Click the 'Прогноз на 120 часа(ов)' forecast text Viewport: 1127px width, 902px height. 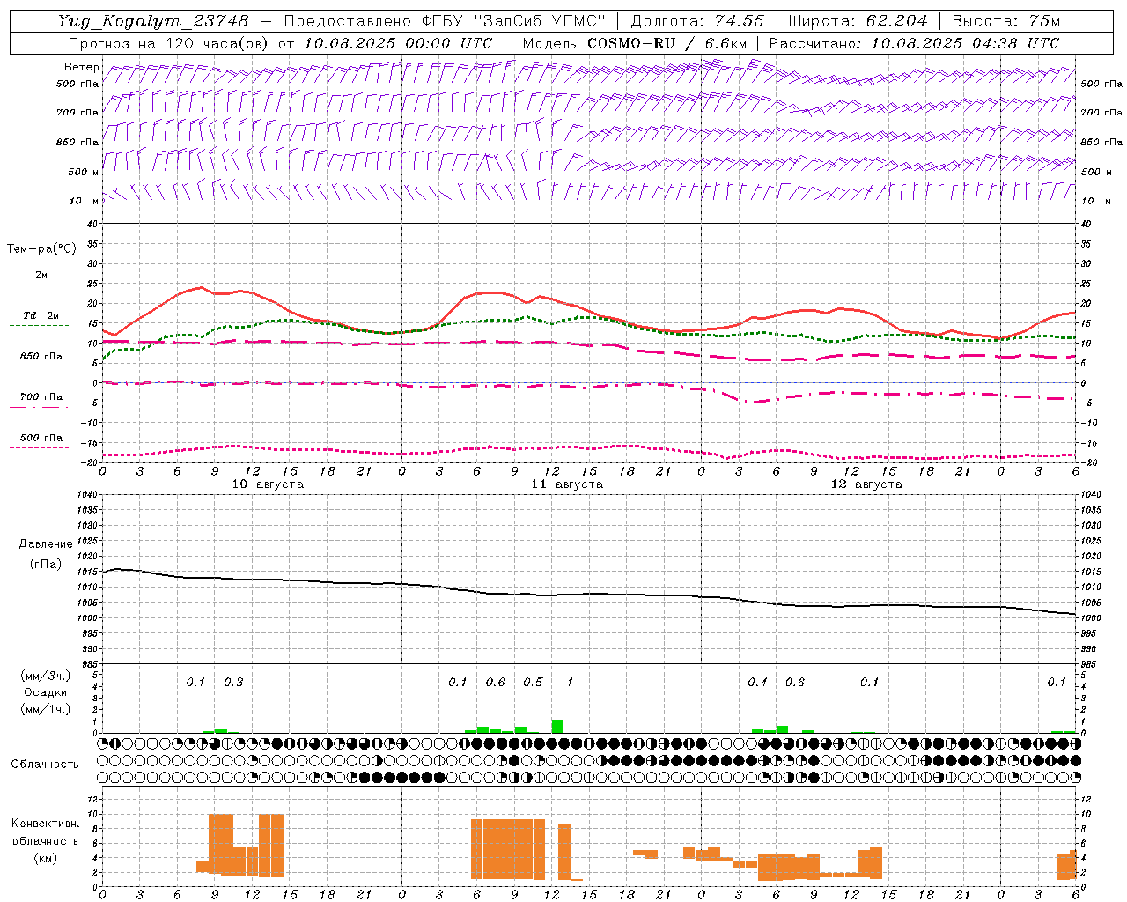[x=170, y=43]
